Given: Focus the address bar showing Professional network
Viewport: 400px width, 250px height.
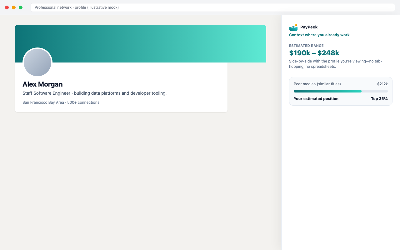Looking at the screenshot, I should click(212, 7).
